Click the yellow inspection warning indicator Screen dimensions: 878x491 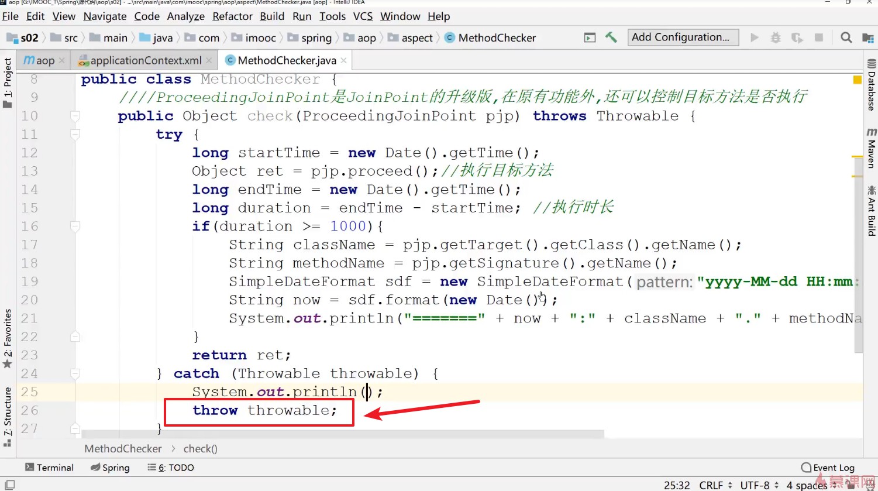pos(858,80)
